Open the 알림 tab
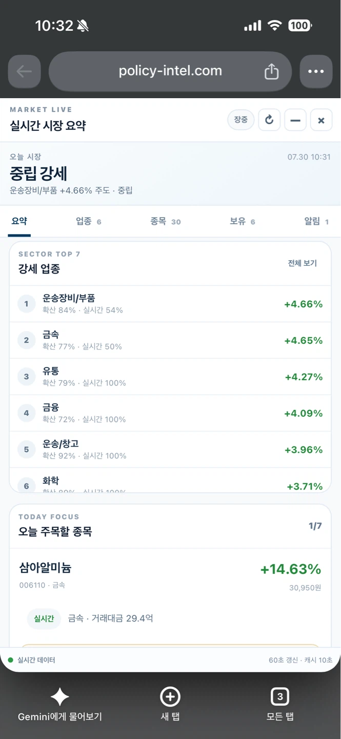This screenshot has width=341, height=739. pyautogui.click(x=316, y=222)
